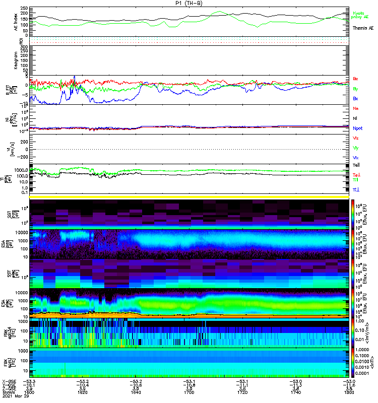378x403 pixels.
Task: Select the blue Ti perpendicular legend label
Action: pos(356,190)
